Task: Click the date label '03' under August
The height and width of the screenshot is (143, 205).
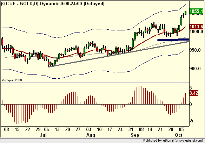Action: point(88,129)
